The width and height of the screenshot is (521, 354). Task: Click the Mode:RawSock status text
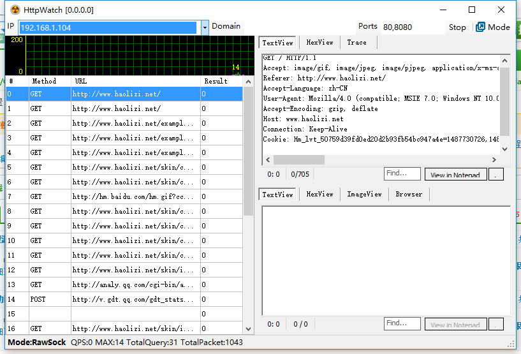(37, 343)
